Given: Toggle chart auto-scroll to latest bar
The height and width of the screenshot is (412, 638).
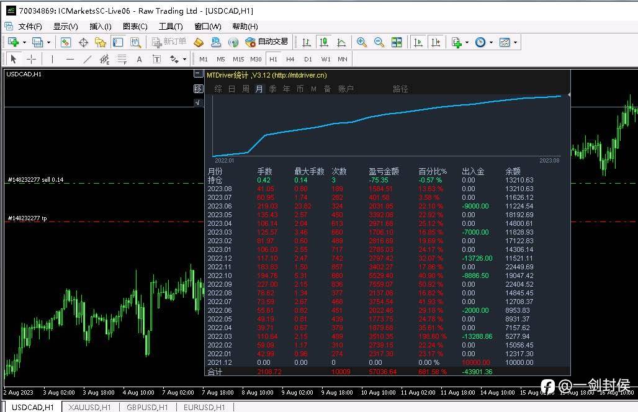Looking at the screenshot, I should (x=418, y=42).
